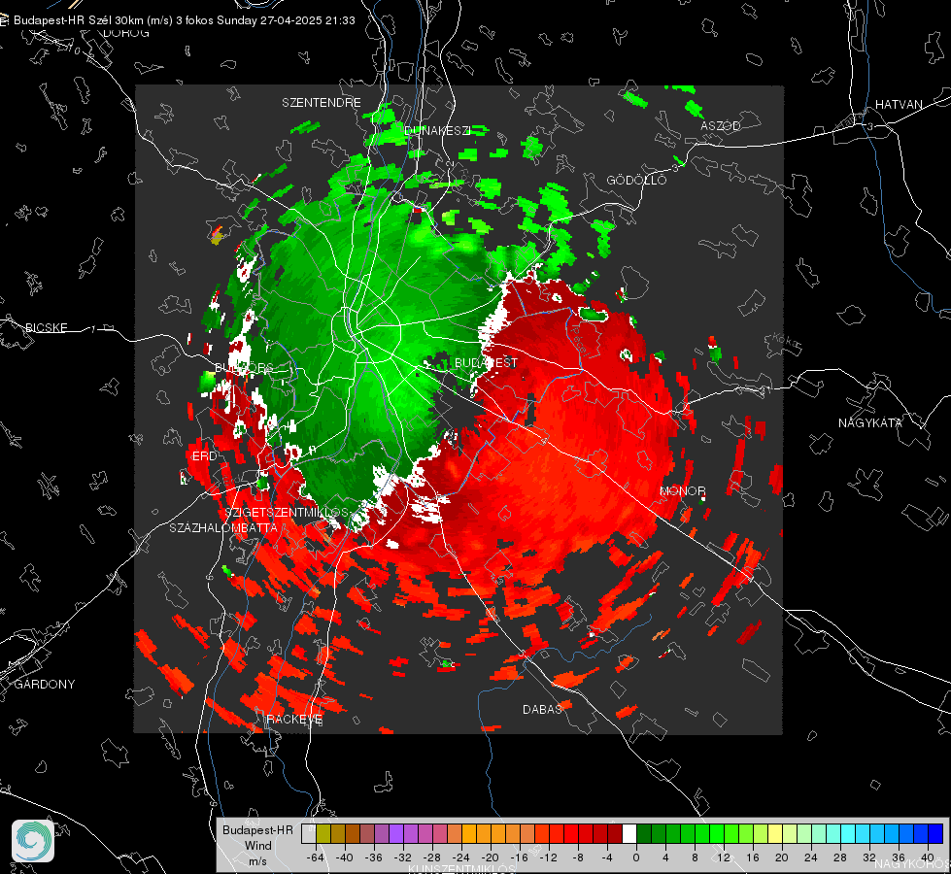This screenshot has width=951, height=874.
Task: Click the GÖDÖLLŐ label on map
Action: coord(636,180)
